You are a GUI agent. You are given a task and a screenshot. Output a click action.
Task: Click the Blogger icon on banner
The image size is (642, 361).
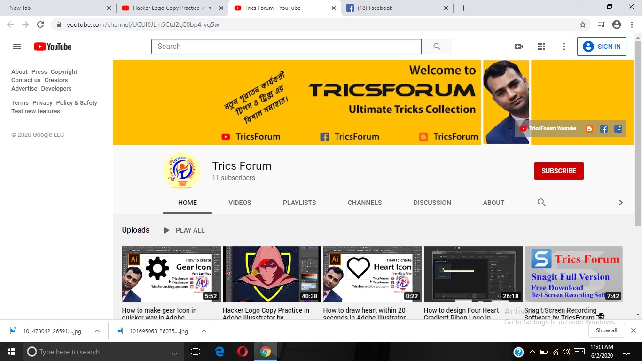tap(589, 129)
